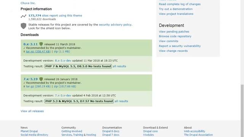Click the download arrow icon beside tar.gz (260.19 KB)

[24, 86]
